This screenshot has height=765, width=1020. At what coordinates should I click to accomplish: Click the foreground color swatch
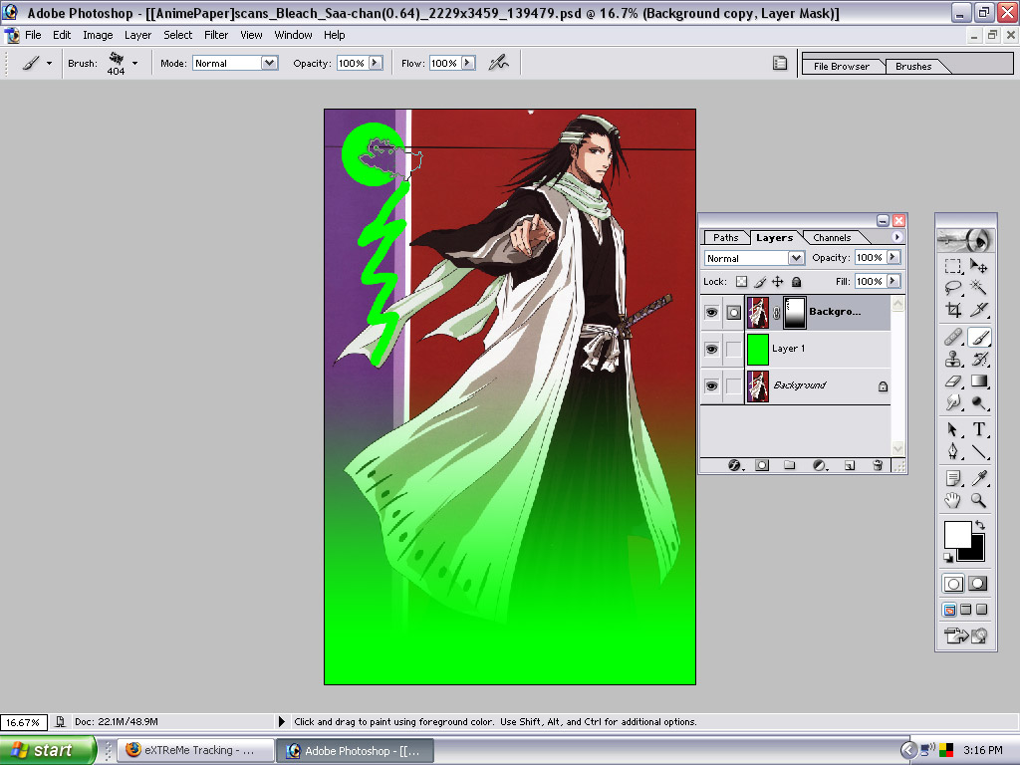pyautogui.click(x=957, y=534)
